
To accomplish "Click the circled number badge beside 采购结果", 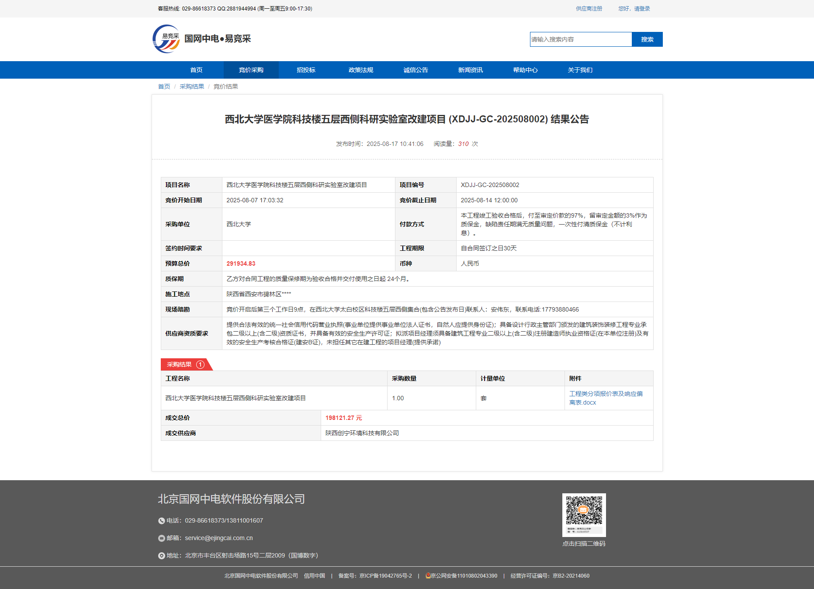I will [200, 364].
